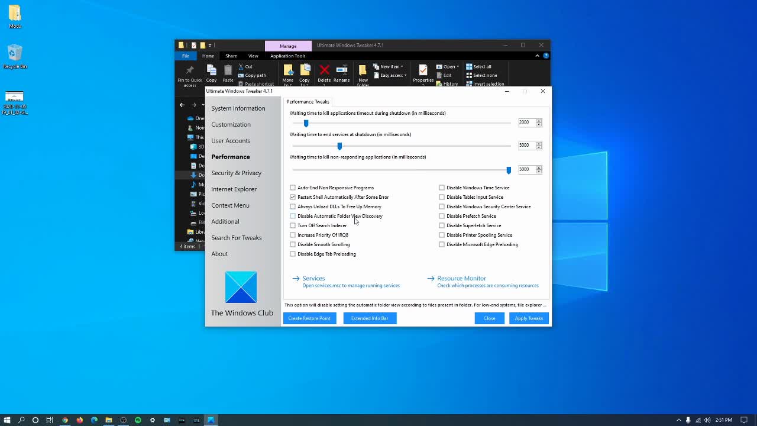Open Task View from the taskbar
757x426 pixels.
[50, 420]
